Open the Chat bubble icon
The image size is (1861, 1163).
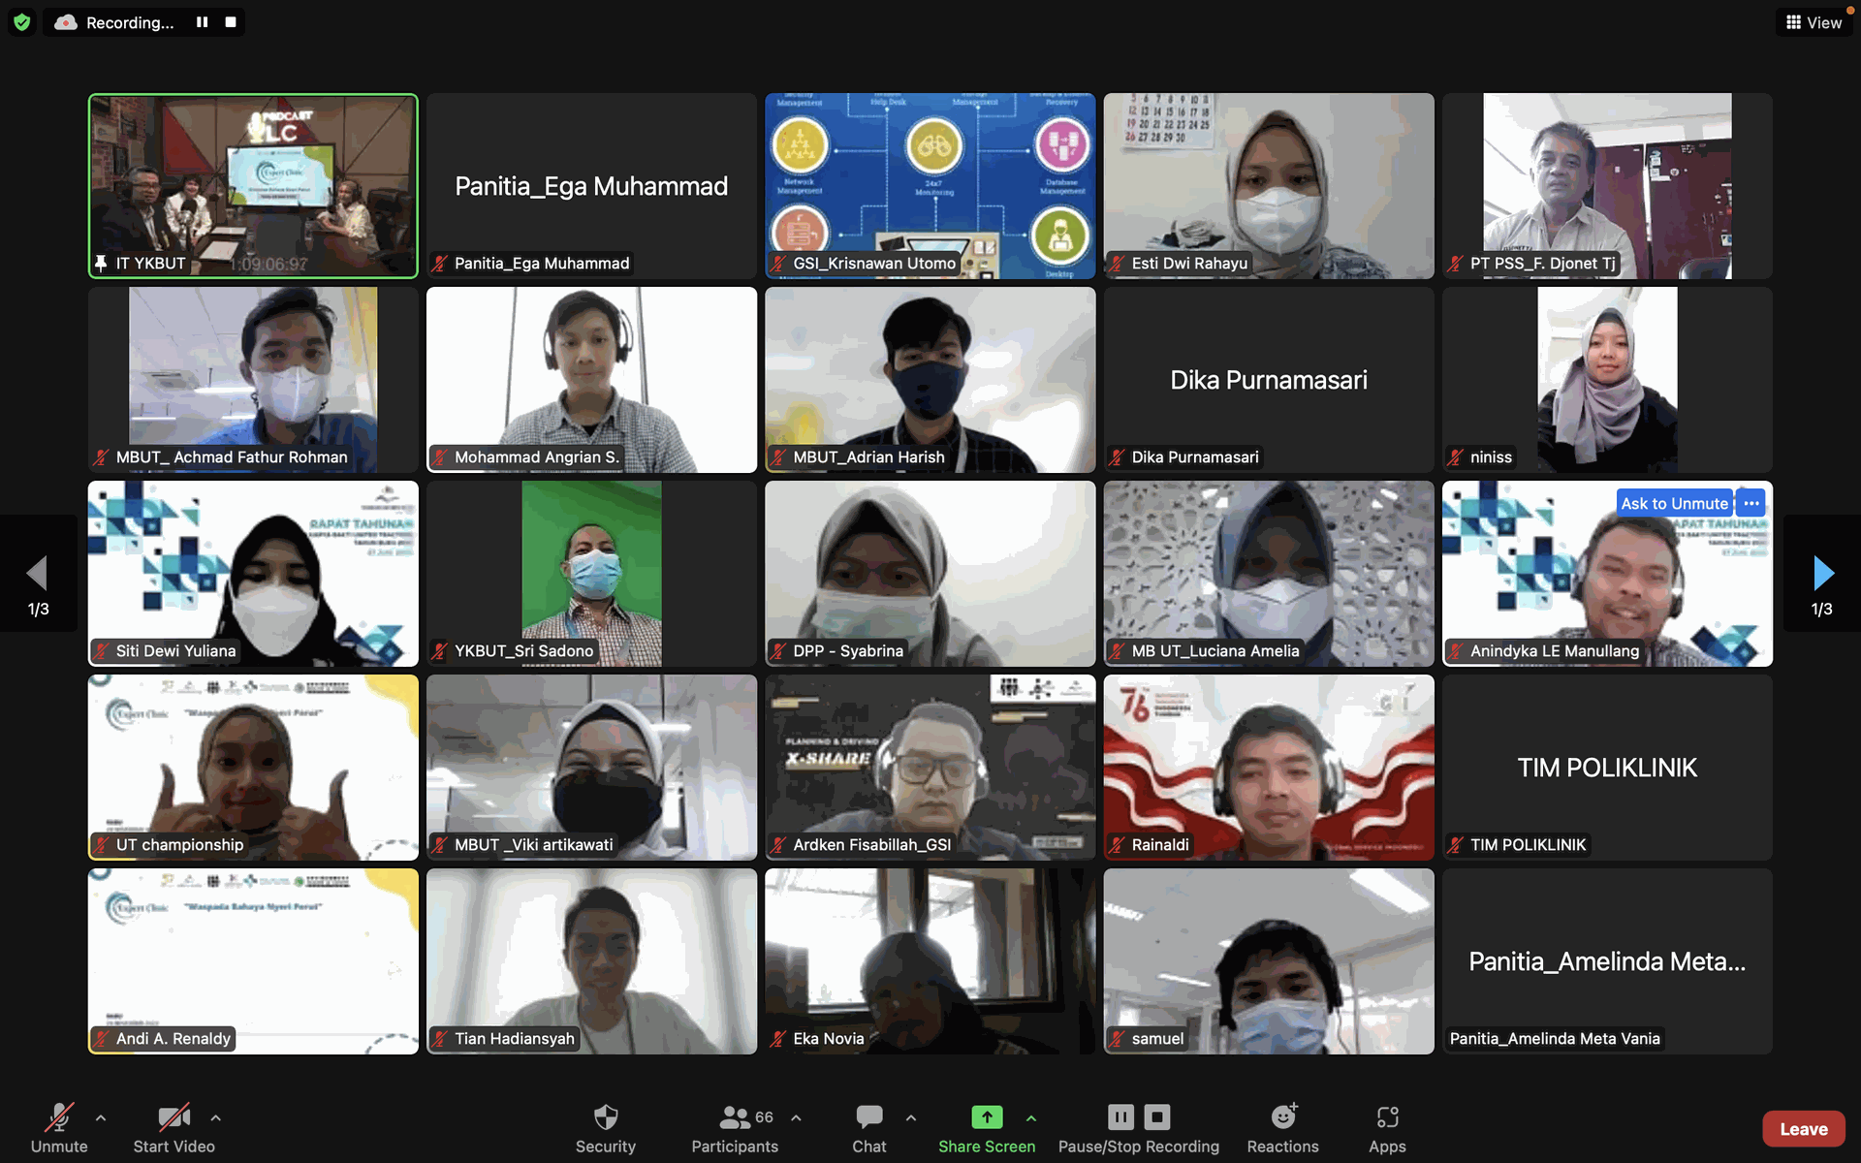(868, 1117)
